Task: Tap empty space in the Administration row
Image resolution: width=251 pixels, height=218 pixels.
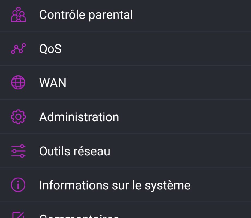Action: 184,117
